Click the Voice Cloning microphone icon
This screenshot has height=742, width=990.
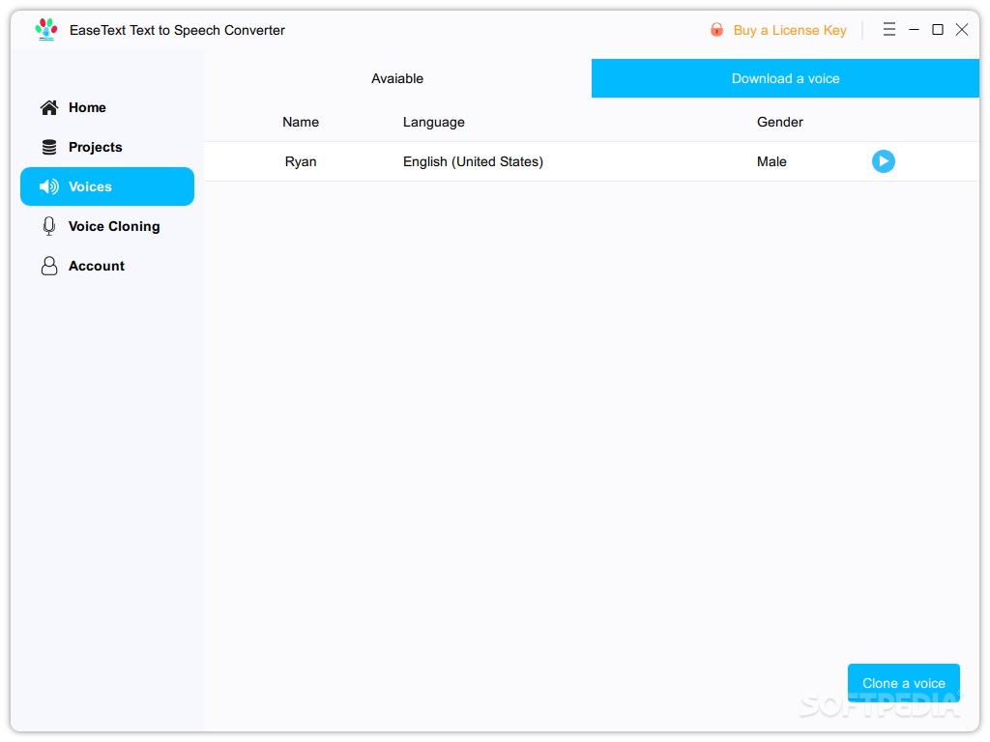pyautogui.click(x=49, y=226)
